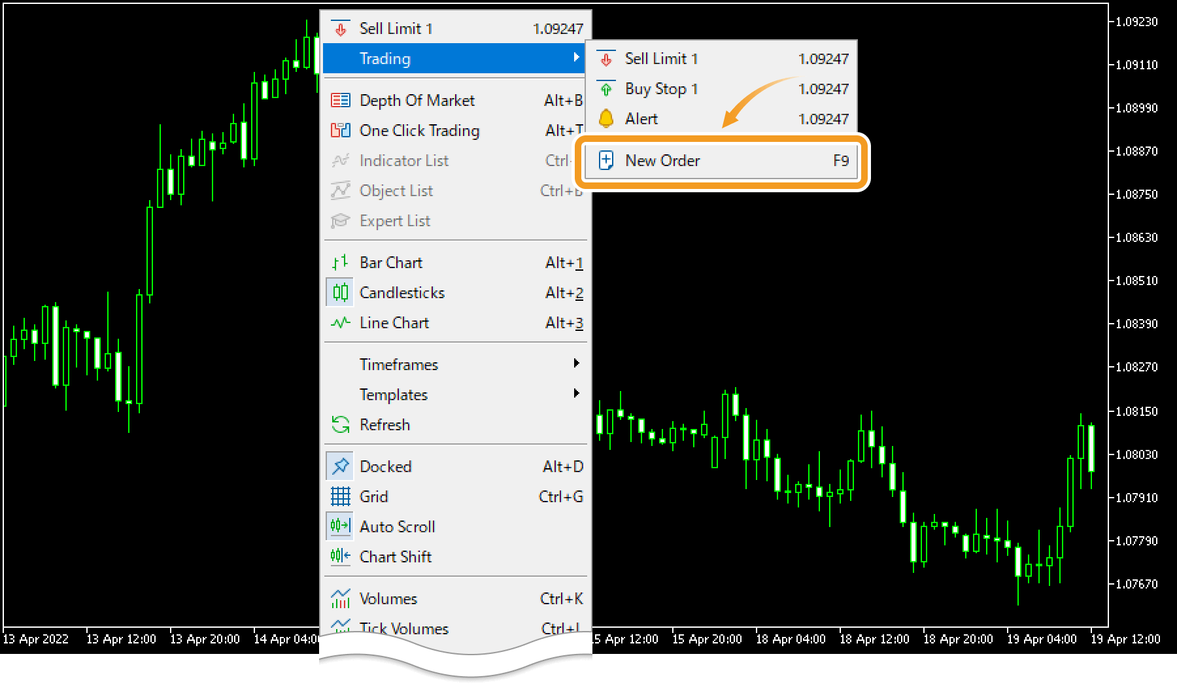Open the Trading submenu arrow
The height and width of the screenshot is (684, 1177).
point(576,58)
